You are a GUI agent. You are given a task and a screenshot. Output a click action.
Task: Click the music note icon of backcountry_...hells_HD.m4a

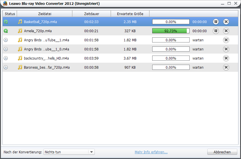20,58
